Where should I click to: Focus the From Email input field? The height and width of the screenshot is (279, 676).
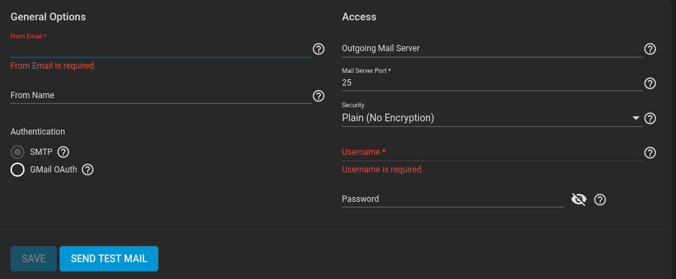160,49
